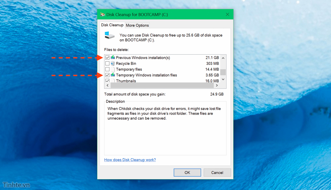
Task: Click the Temporary Windows installation files row icon
Action: click(x=113, y=75)
